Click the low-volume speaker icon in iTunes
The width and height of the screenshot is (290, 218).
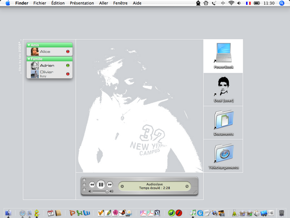coord(90,191)
